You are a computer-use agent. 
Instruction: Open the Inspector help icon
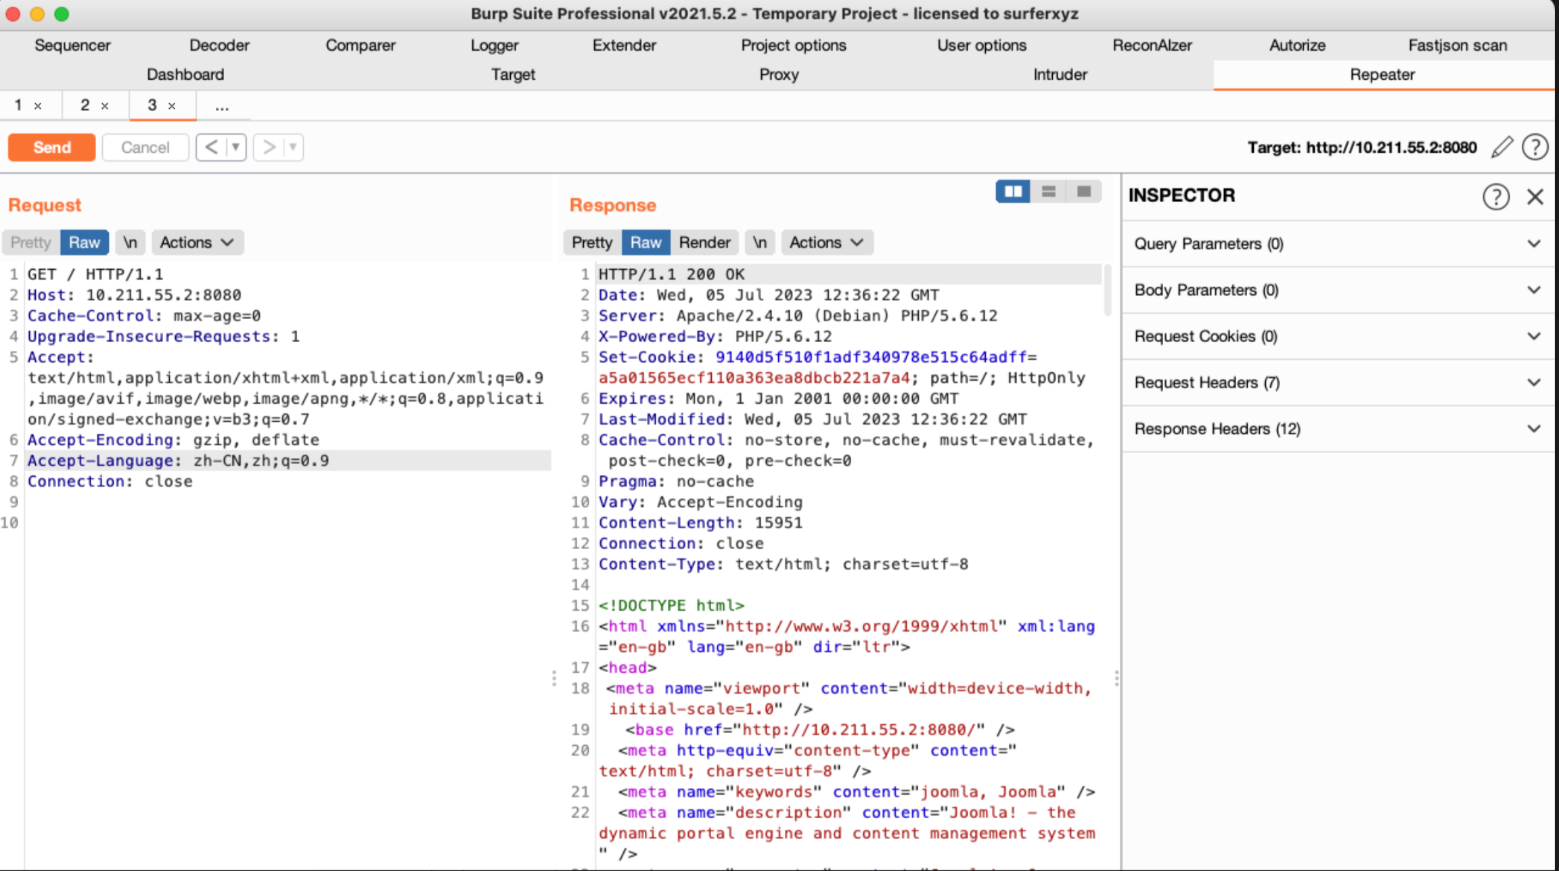pos(1496,197)
